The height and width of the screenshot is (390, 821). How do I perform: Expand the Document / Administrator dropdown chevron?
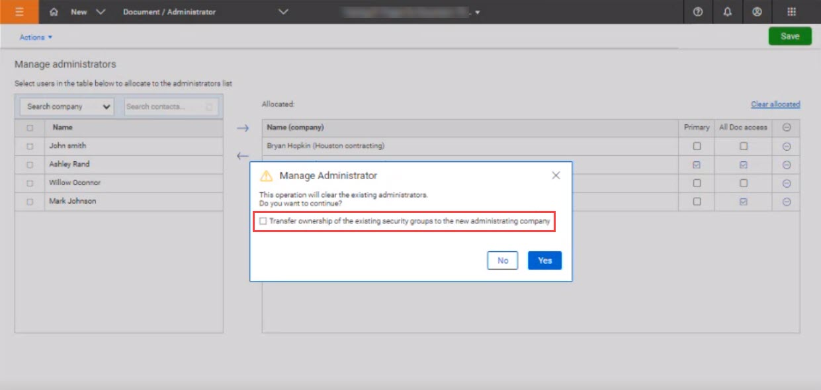pos(284,12)
